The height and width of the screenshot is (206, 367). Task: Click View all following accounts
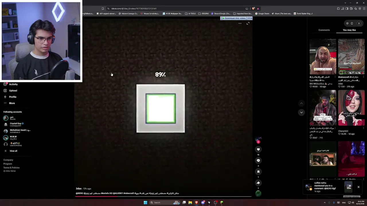pyautogui.click(x=11, y=151)
